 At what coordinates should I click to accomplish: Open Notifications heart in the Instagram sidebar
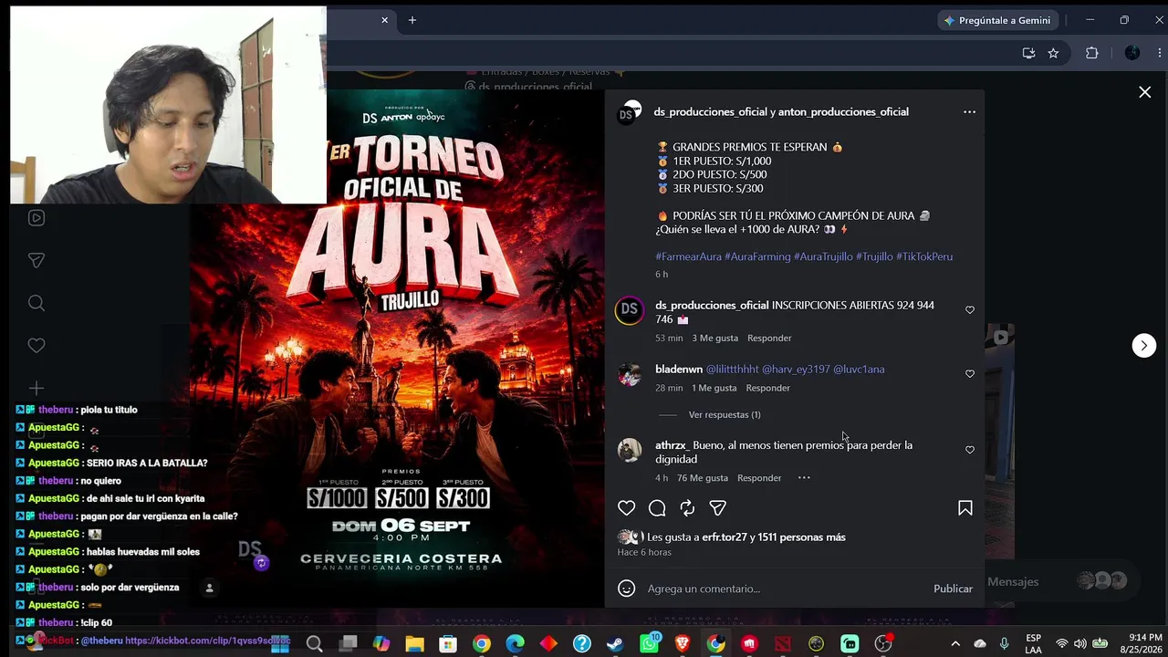point(36,346)
